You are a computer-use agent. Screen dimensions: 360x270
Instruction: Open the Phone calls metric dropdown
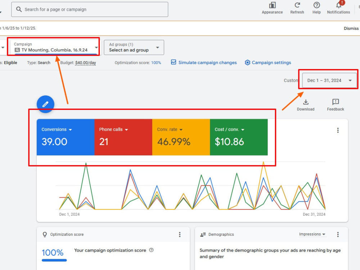(x=113, y=130)
